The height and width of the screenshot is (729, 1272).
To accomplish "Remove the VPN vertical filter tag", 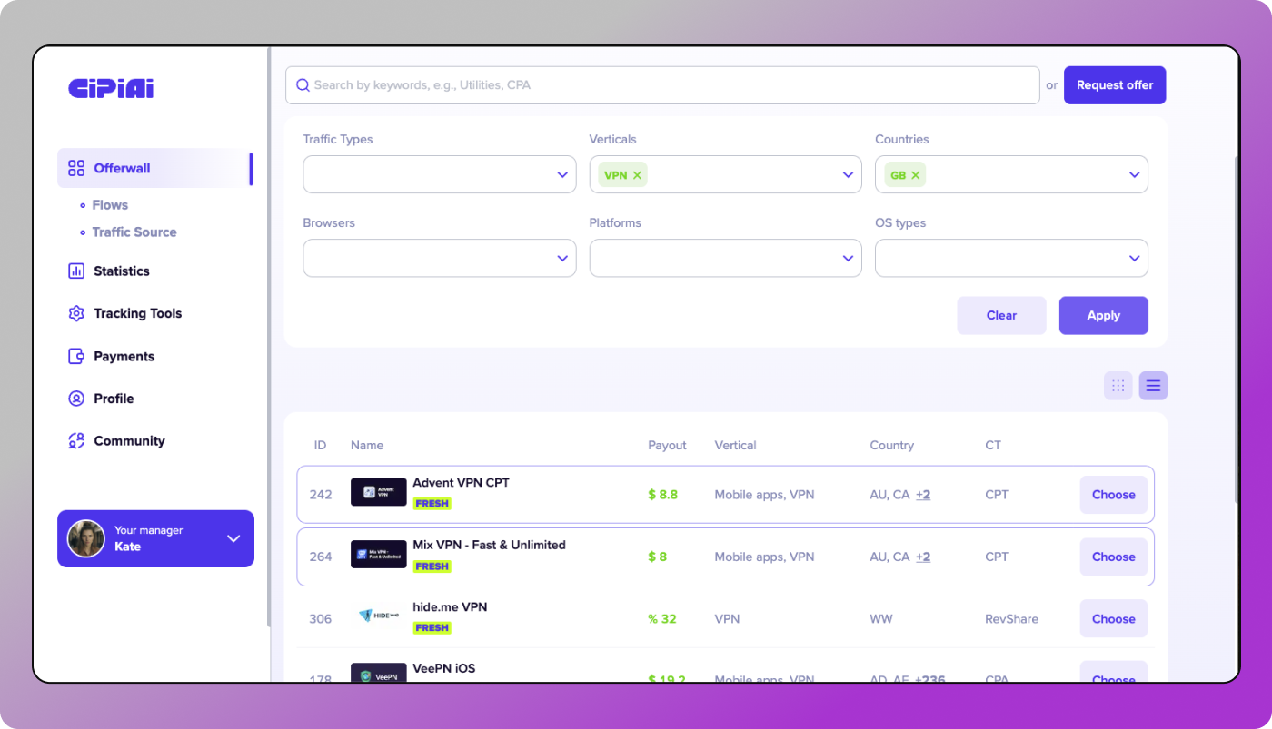I will coord(637,175).
